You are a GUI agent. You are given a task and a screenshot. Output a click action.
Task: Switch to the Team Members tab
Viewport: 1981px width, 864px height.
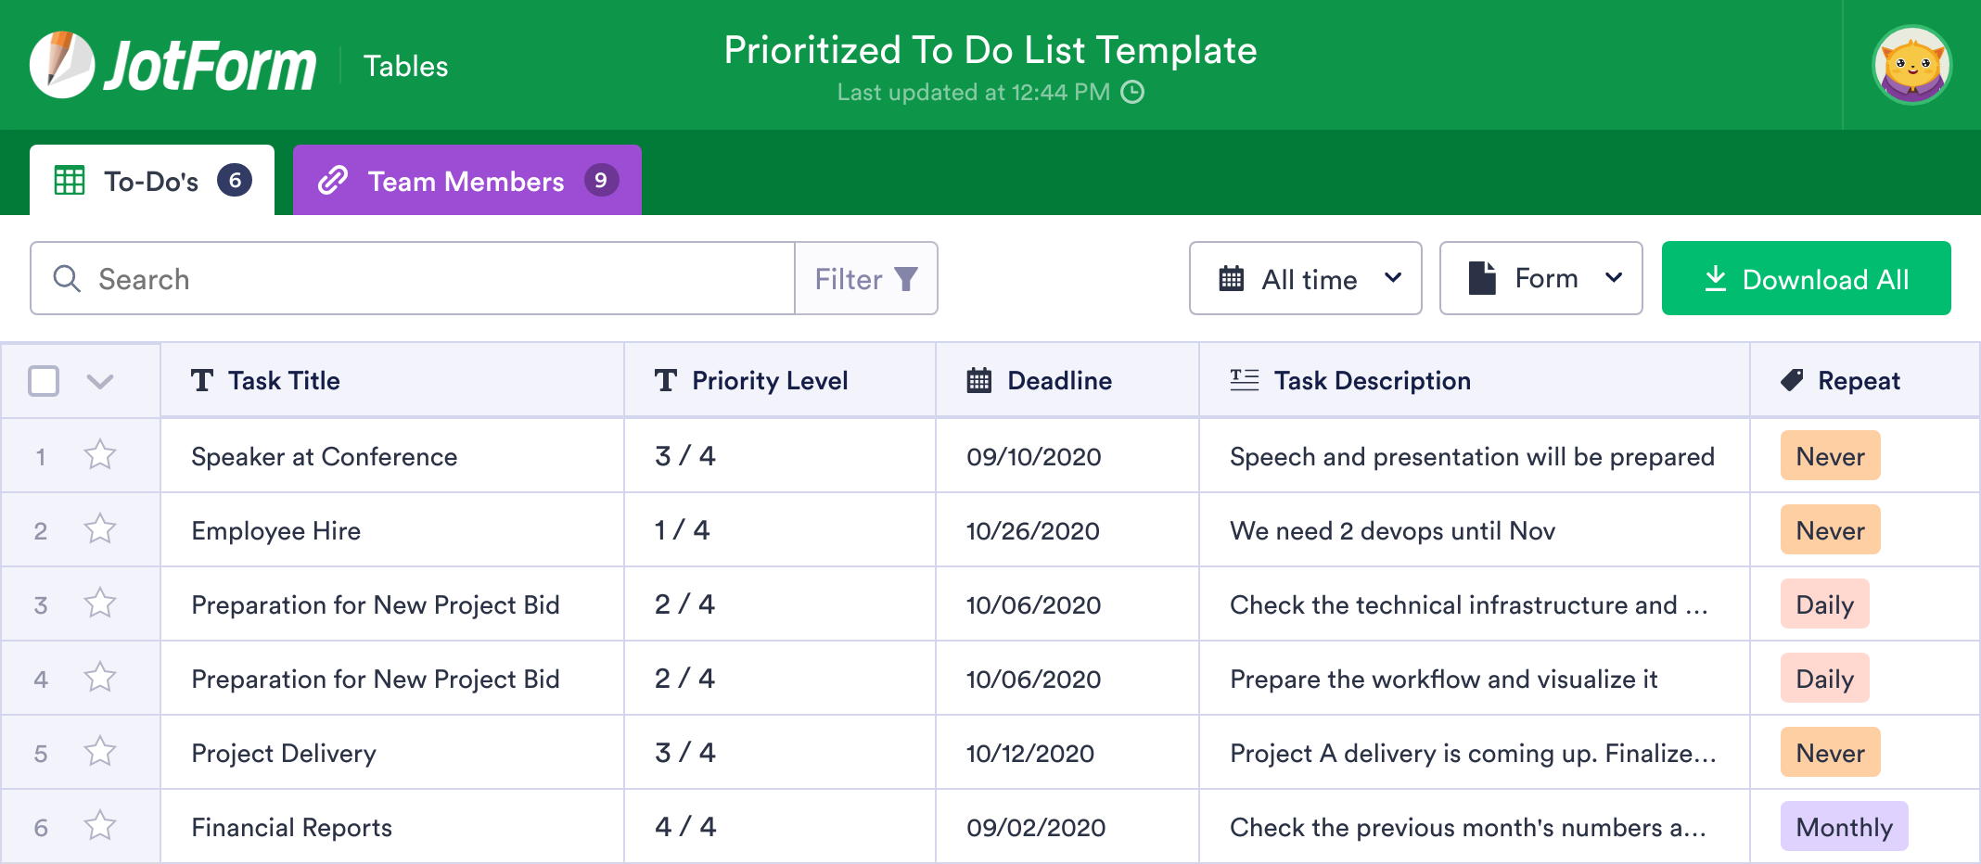pyautogui.click(x=466, y=180)
